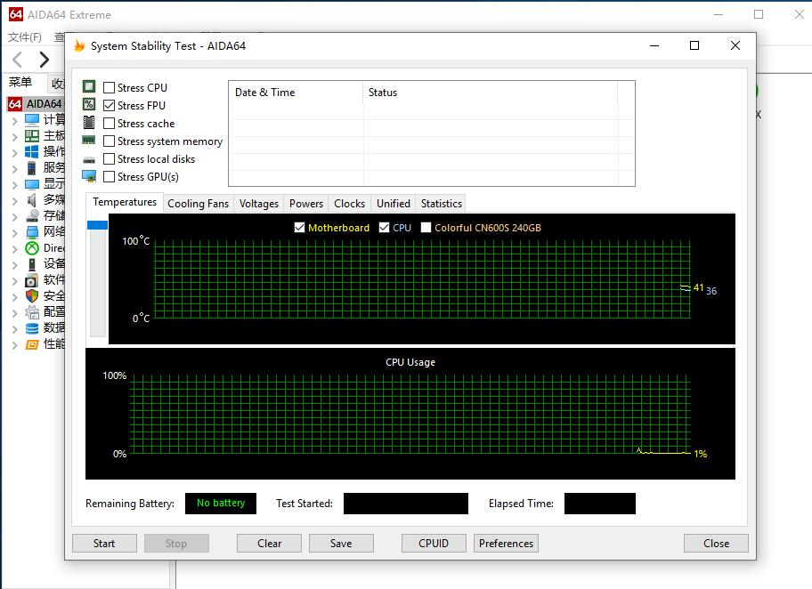Switch to the Clocks tab
Viewport: 812px width, 589px height.
350,204
